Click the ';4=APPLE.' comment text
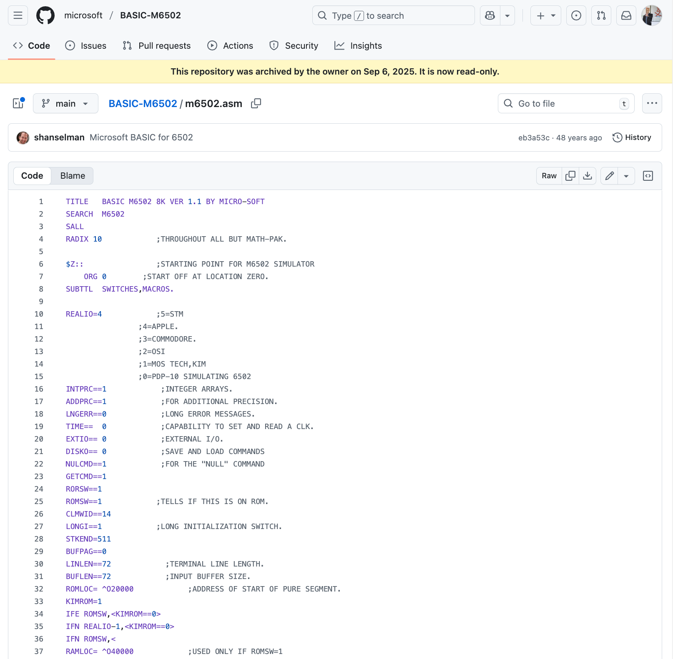This screenshot has height=659, width=673. coord(158,327)
